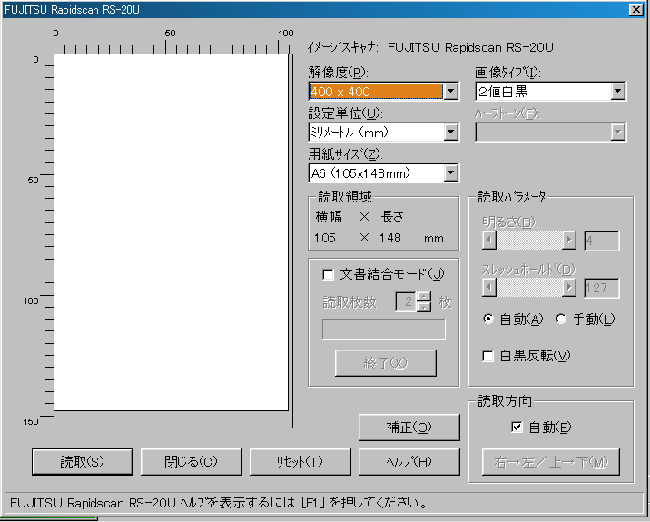The width and height of the screenshot is (650, 522).
Task: Click the 明るさ brightness slider track
Action: click(529, 240)
